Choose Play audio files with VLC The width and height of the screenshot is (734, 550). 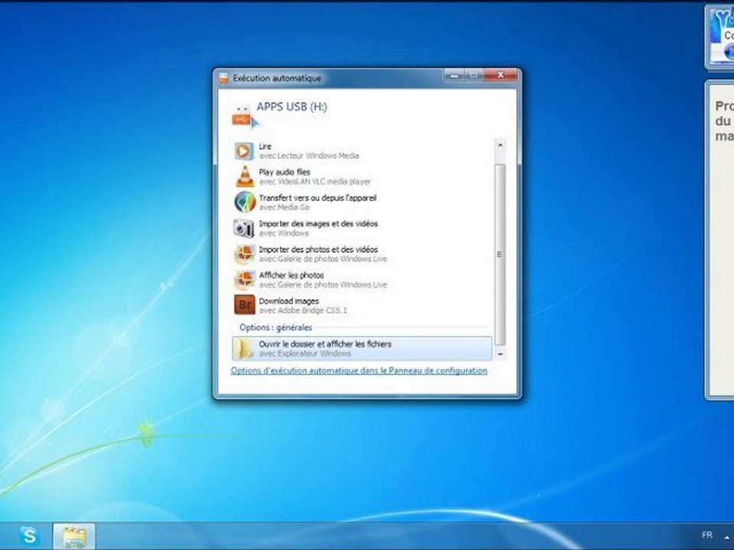pos(362,176)
